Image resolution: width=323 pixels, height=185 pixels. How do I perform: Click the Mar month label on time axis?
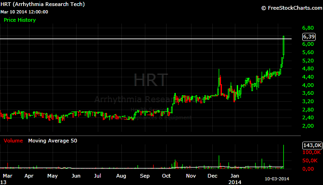coord(8,176)
